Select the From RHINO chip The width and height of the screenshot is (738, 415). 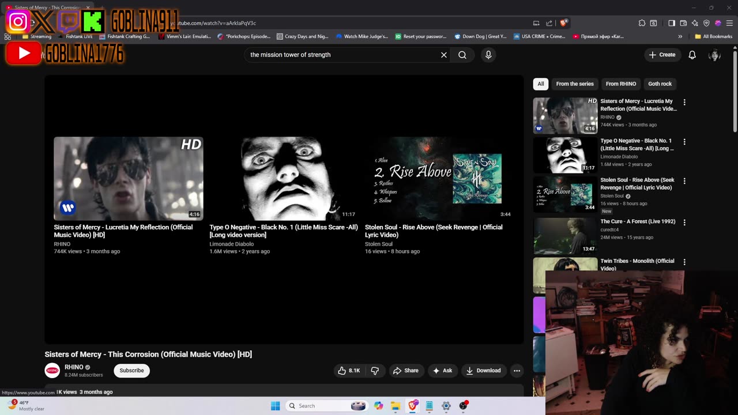point(621,84)
